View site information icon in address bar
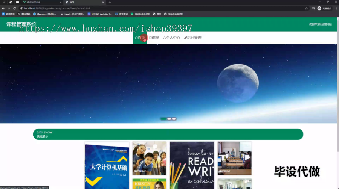Screen dimensions: 339x189 click(x=21, y=8)
